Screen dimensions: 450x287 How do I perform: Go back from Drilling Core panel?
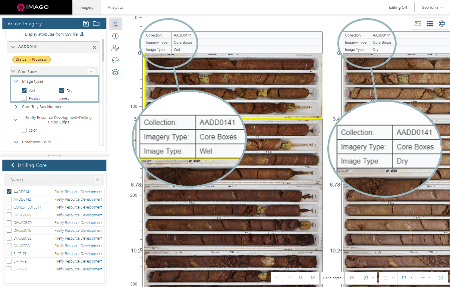[x=13, y=165]
